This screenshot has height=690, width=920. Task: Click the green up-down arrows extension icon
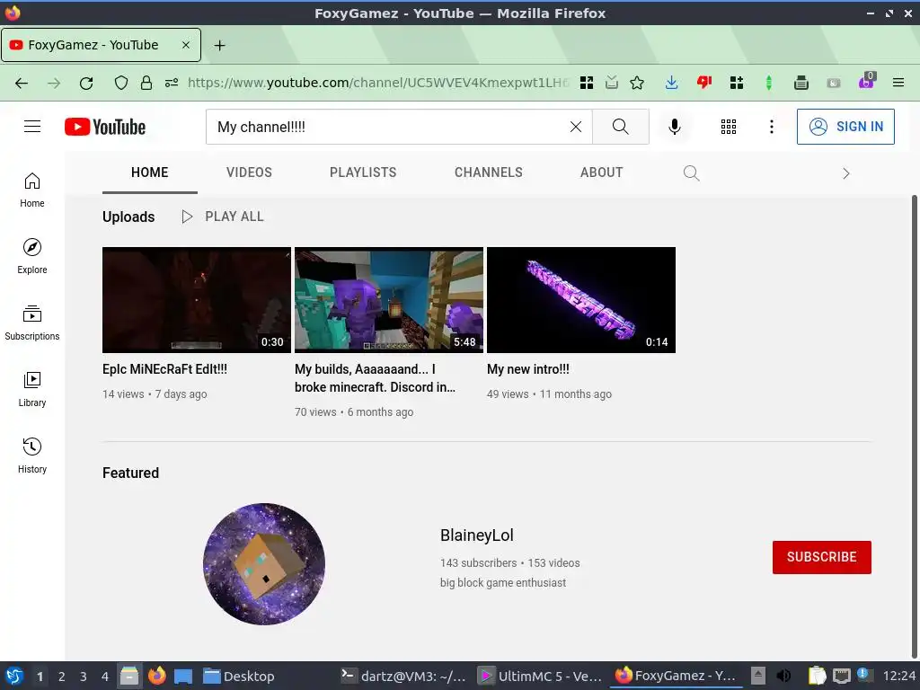coord(769,84)
